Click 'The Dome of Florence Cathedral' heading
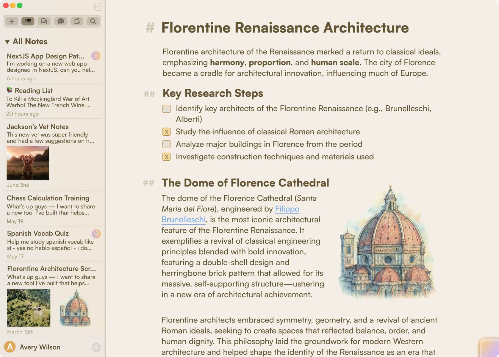 tap(245, 183)
